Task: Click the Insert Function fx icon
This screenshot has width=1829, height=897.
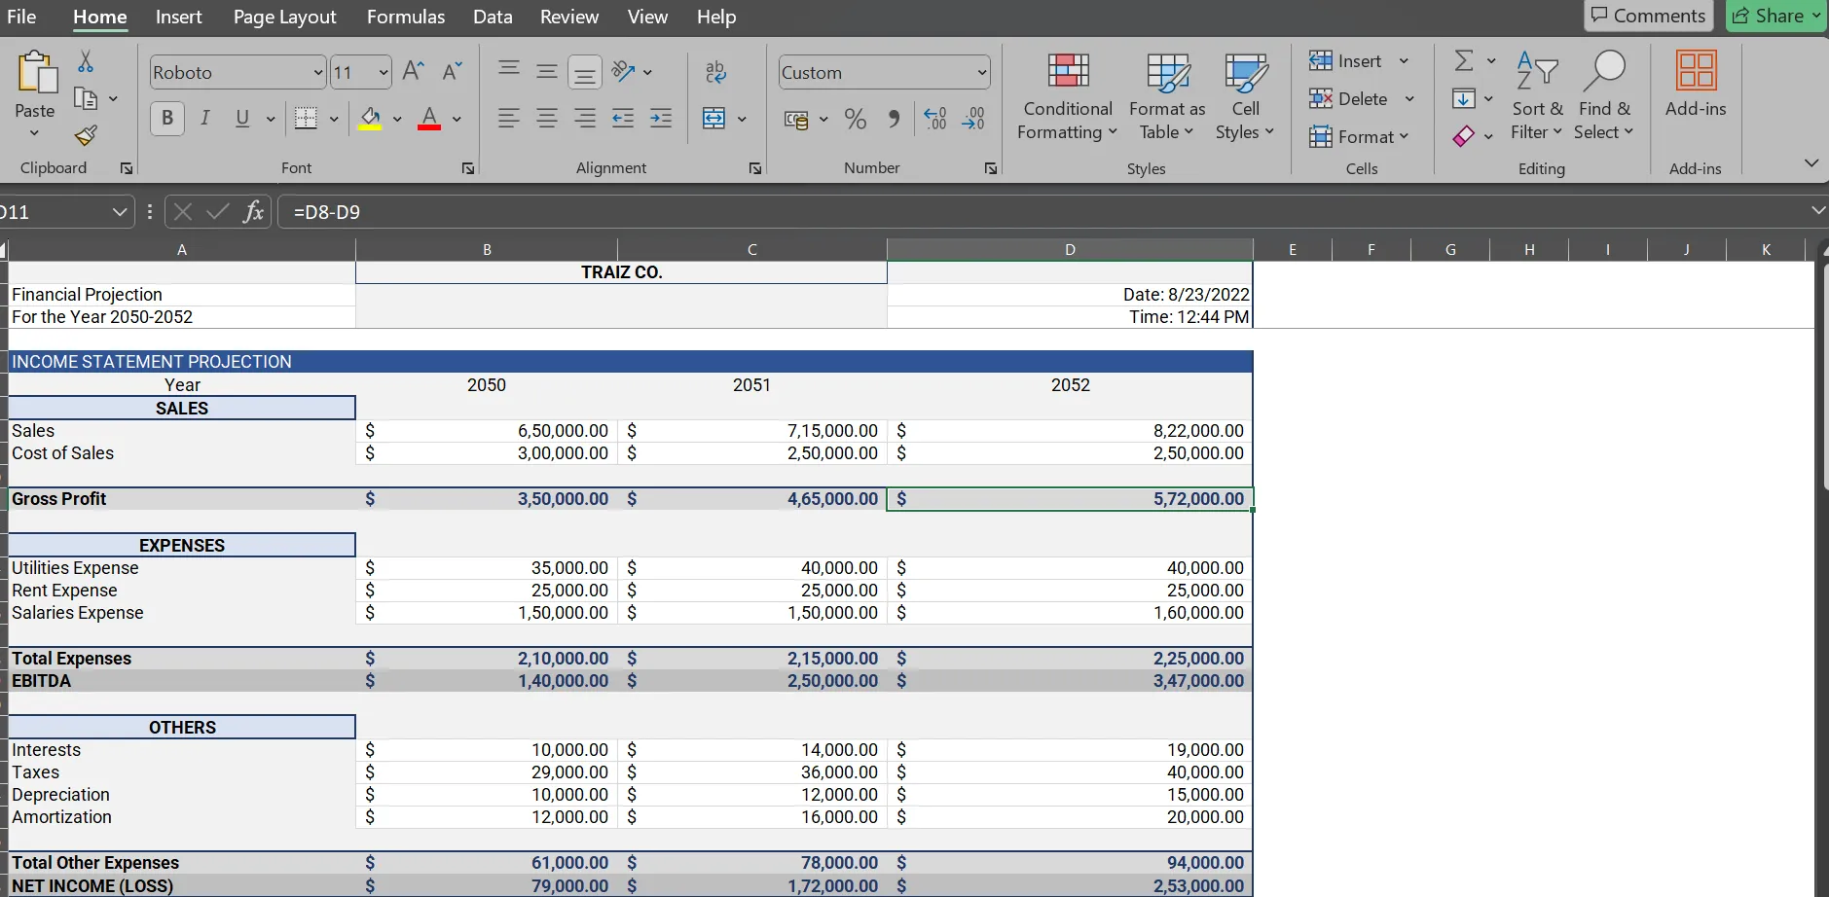Action: (253, 211)
